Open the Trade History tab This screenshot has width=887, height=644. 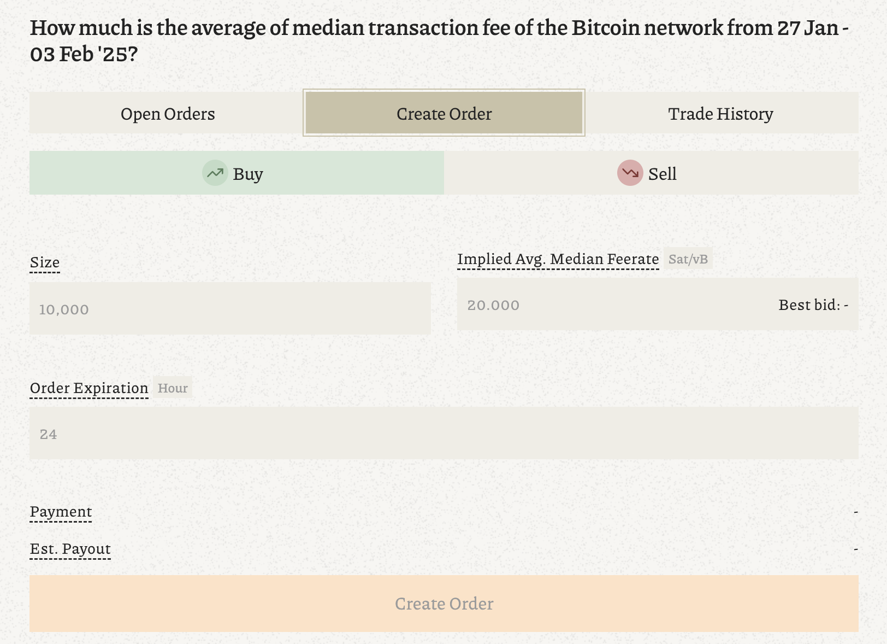[720, 113]
